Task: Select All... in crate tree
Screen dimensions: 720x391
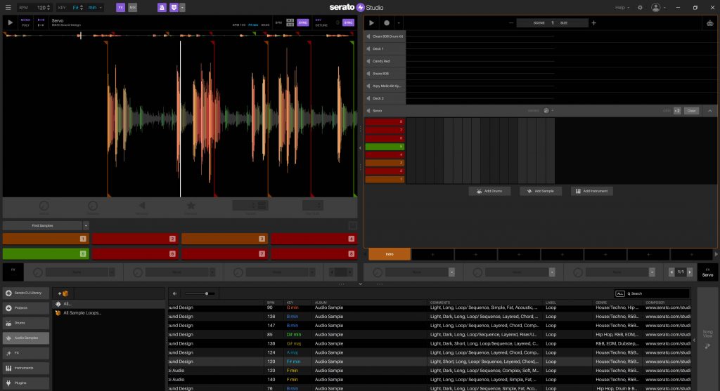Action: coord(67,303)
